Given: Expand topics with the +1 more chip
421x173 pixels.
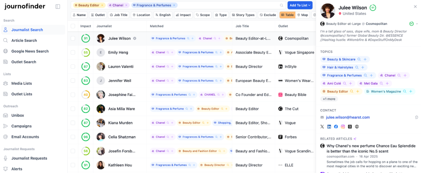Looking at the screenshot, I should coord(328,99).
